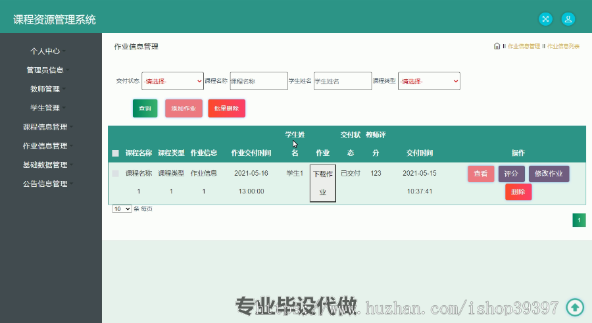This screenshot has height=323, width=592.
Task: Click the 课程名称 search input field
Action: coord(259,81)
